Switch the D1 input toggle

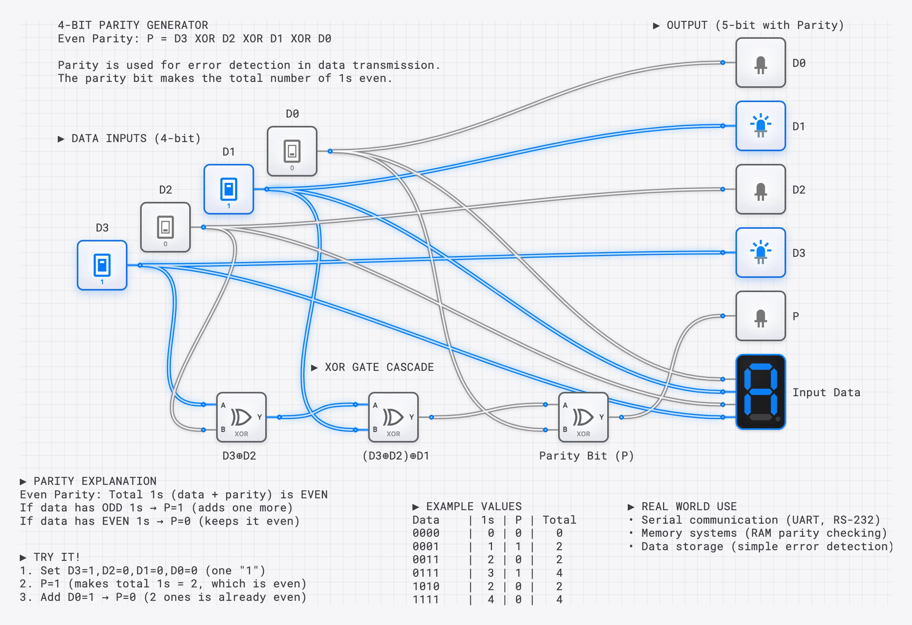pyautogui.click(x=229, y=189)
